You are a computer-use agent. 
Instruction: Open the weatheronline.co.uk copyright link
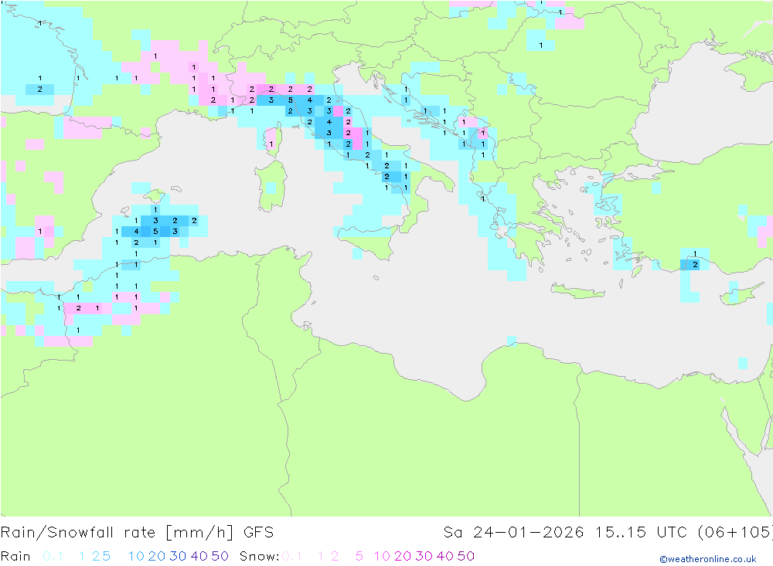pyautogui.click(x=708, y=559)
